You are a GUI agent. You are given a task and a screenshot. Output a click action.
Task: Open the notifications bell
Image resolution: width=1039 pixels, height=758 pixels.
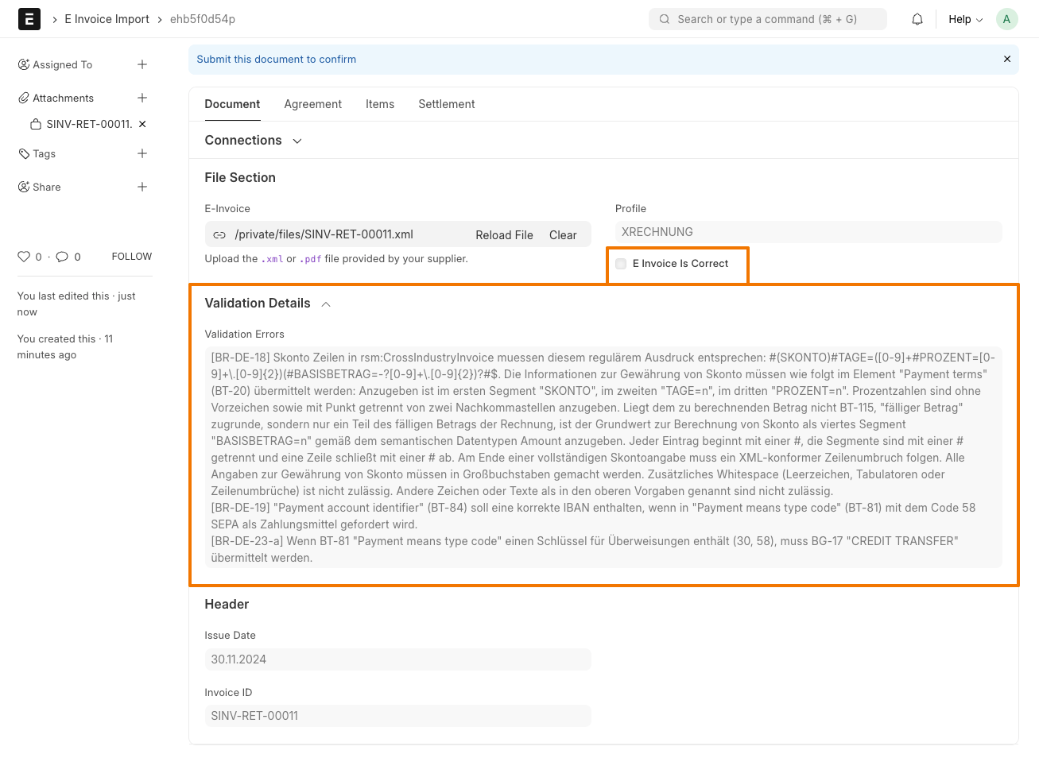(917, 19)
